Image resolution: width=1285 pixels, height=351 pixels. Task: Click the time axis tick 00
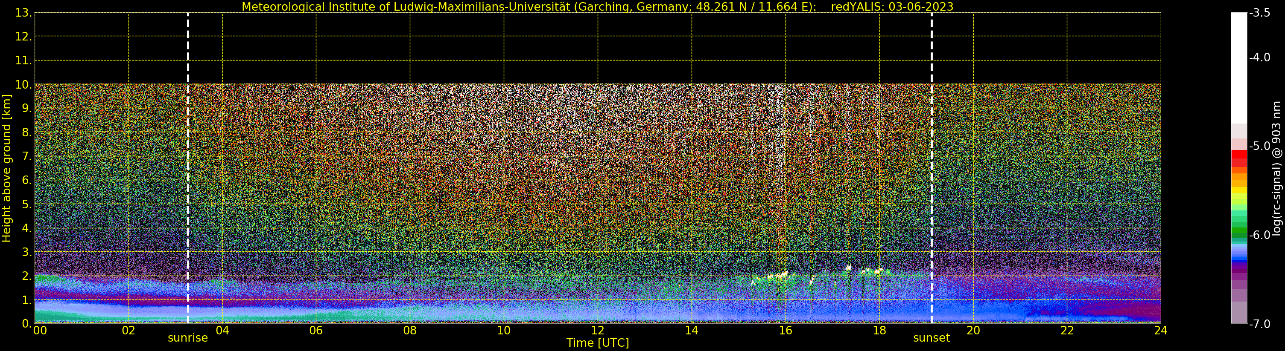pos(40,331)
